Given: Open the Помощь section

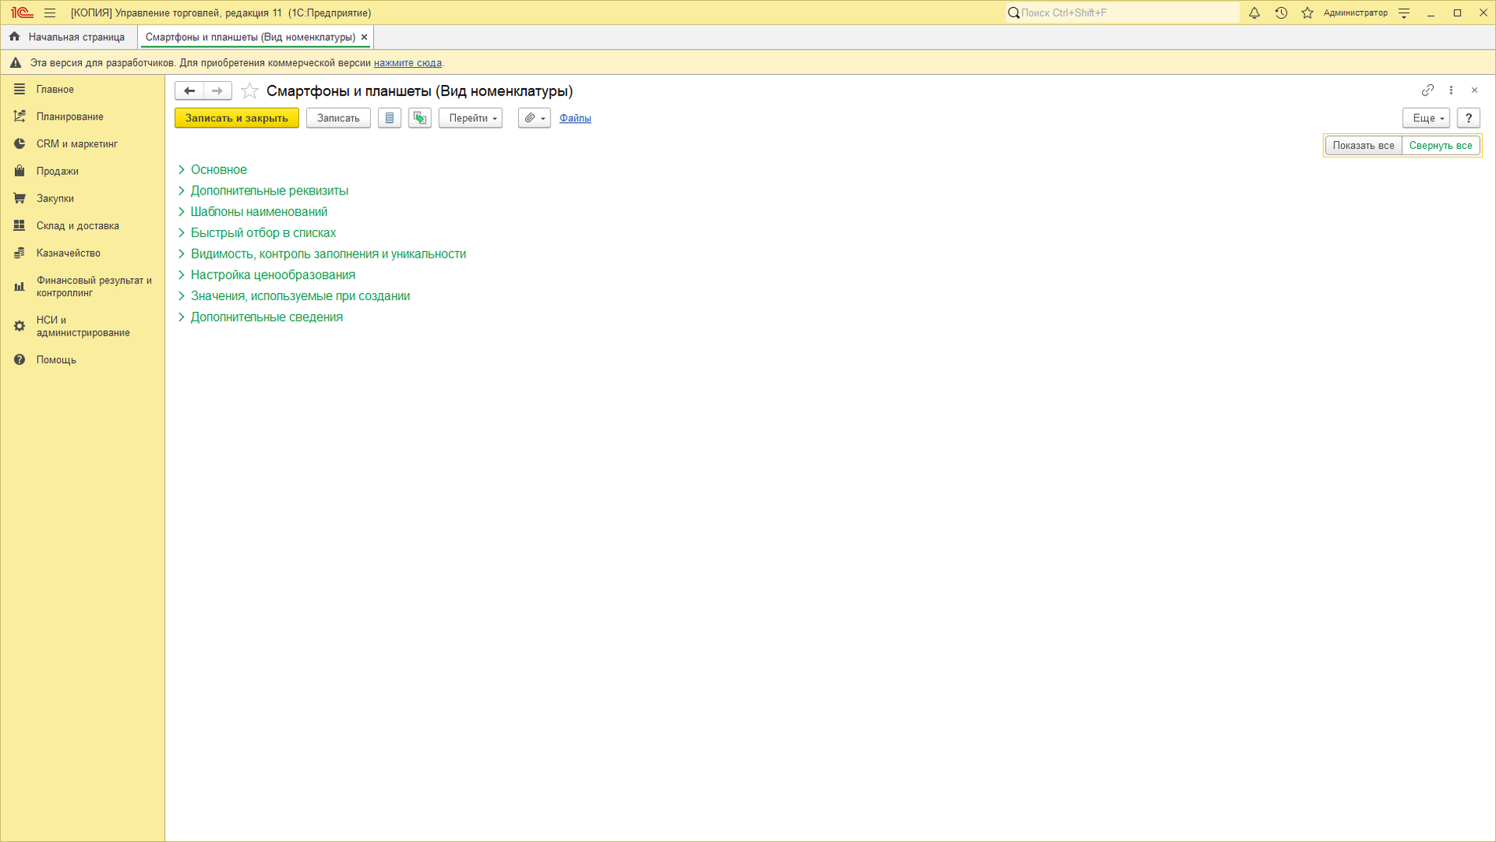Looking at the screenshot, I should pyautogui.click(x=82, y=360).
